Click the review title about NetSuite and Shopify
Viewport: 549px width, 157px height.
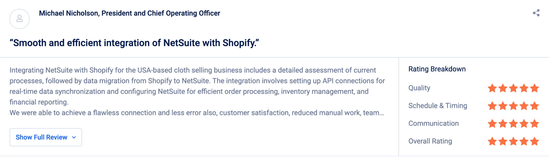tap(134, 43)
